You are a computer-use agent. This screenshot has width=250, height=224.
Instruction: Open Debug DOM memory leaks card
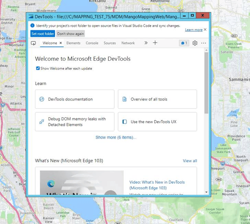click(75, 122)
